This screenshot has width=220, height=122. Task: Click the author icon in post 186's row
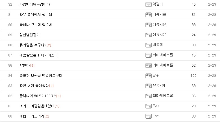coord(148,66)
